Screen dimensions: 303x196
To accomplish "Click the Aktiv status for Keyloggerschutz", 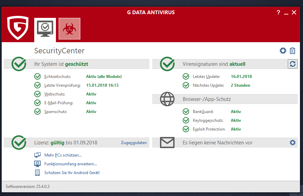I will point(236,120).
